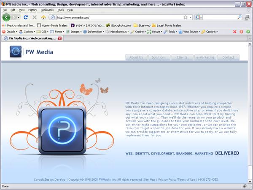Open the Bookmarks menu

click(x=47, y=10)
